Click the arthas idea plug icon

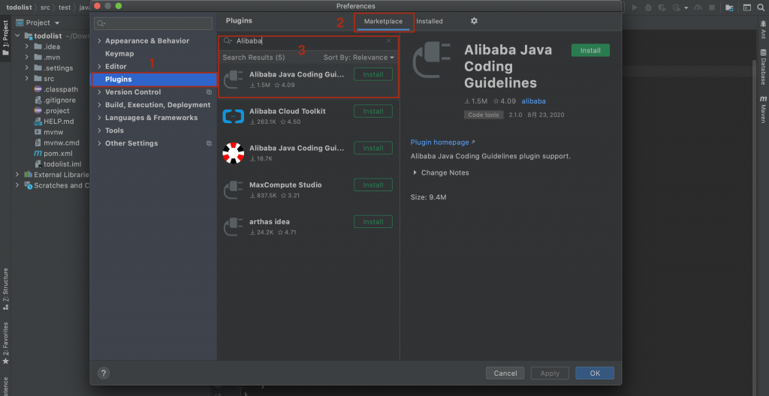click(233, 226)
